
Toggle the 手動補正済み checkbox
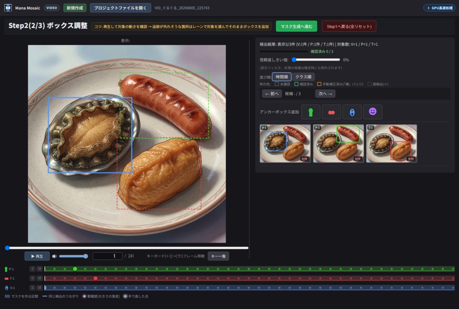pos(319,84)
